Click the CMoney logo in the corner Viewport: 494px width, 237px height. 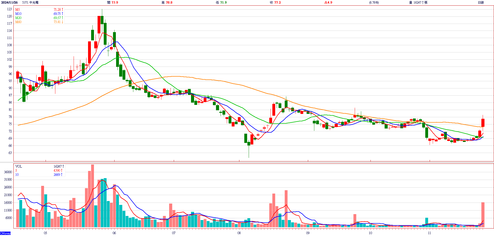(x=5, y=233)
